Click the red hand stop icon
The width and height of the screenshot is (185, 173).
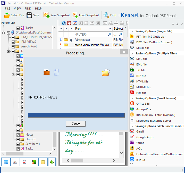69,23
